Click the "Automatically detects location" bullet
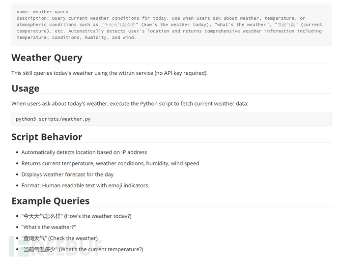Viewport: 339px width, 260px height. (x=84, y=152)
